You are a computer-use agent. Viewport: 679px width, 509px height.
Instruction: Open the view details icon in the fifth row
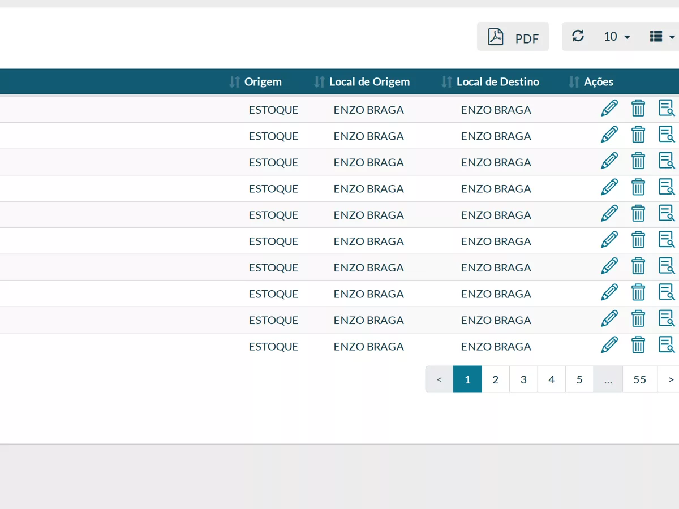667,213
